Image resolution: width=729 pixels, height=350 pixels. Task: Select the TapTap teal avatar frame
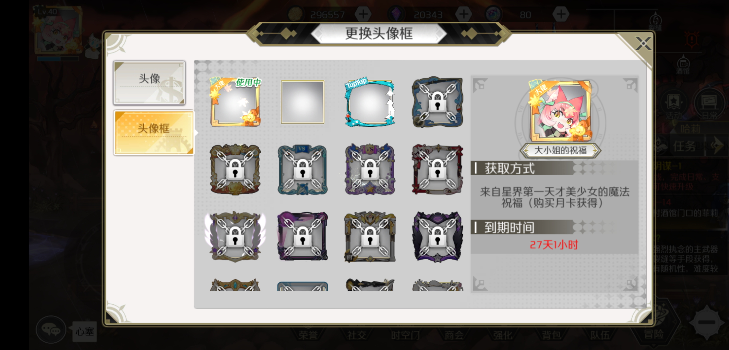[x=370, y=102]
